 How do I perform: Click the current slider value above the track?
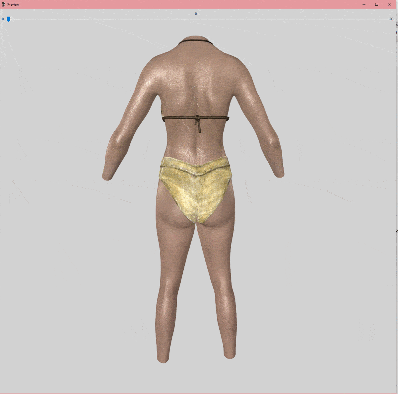click(x=196, y=14)
